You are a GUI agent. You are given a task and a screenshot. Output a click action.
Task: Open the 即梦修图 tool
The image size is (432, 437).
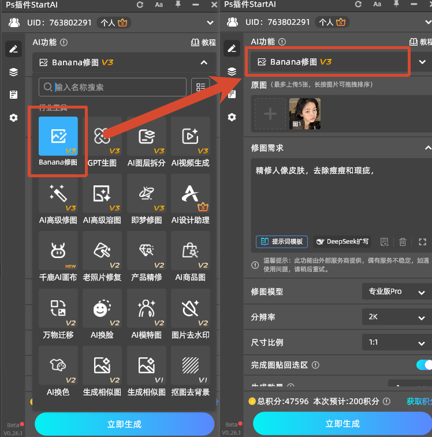point(147,193)
